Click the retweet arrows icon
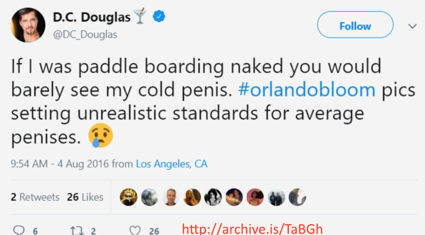This screenshot has height=235, width=425. pos(77,231)
